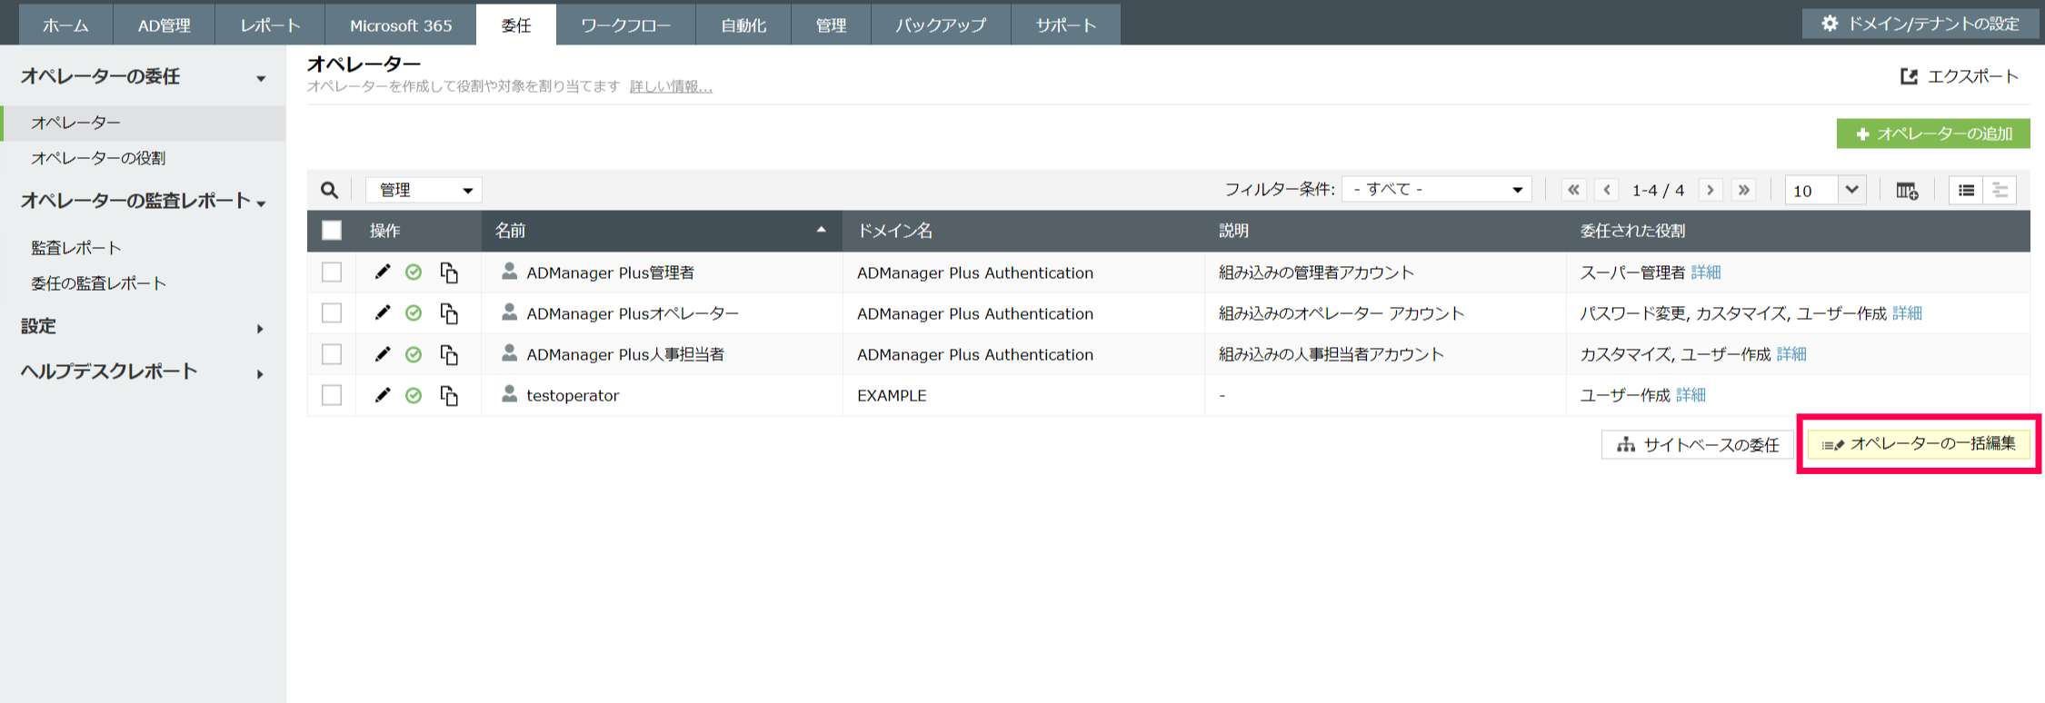
Task: Open 詳細 link for スーパー管理者 role
Action: click(x=1706, y=272)
